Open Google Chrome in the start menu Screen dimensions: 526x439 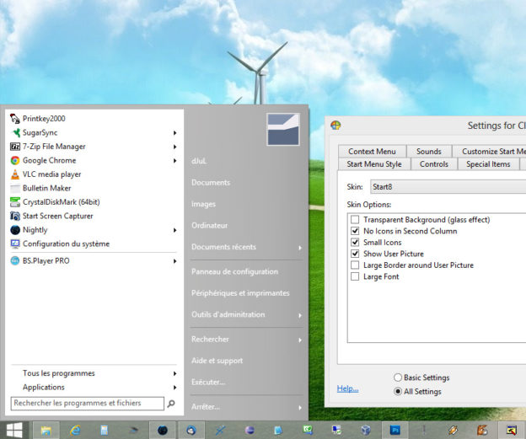click(49, 160)
